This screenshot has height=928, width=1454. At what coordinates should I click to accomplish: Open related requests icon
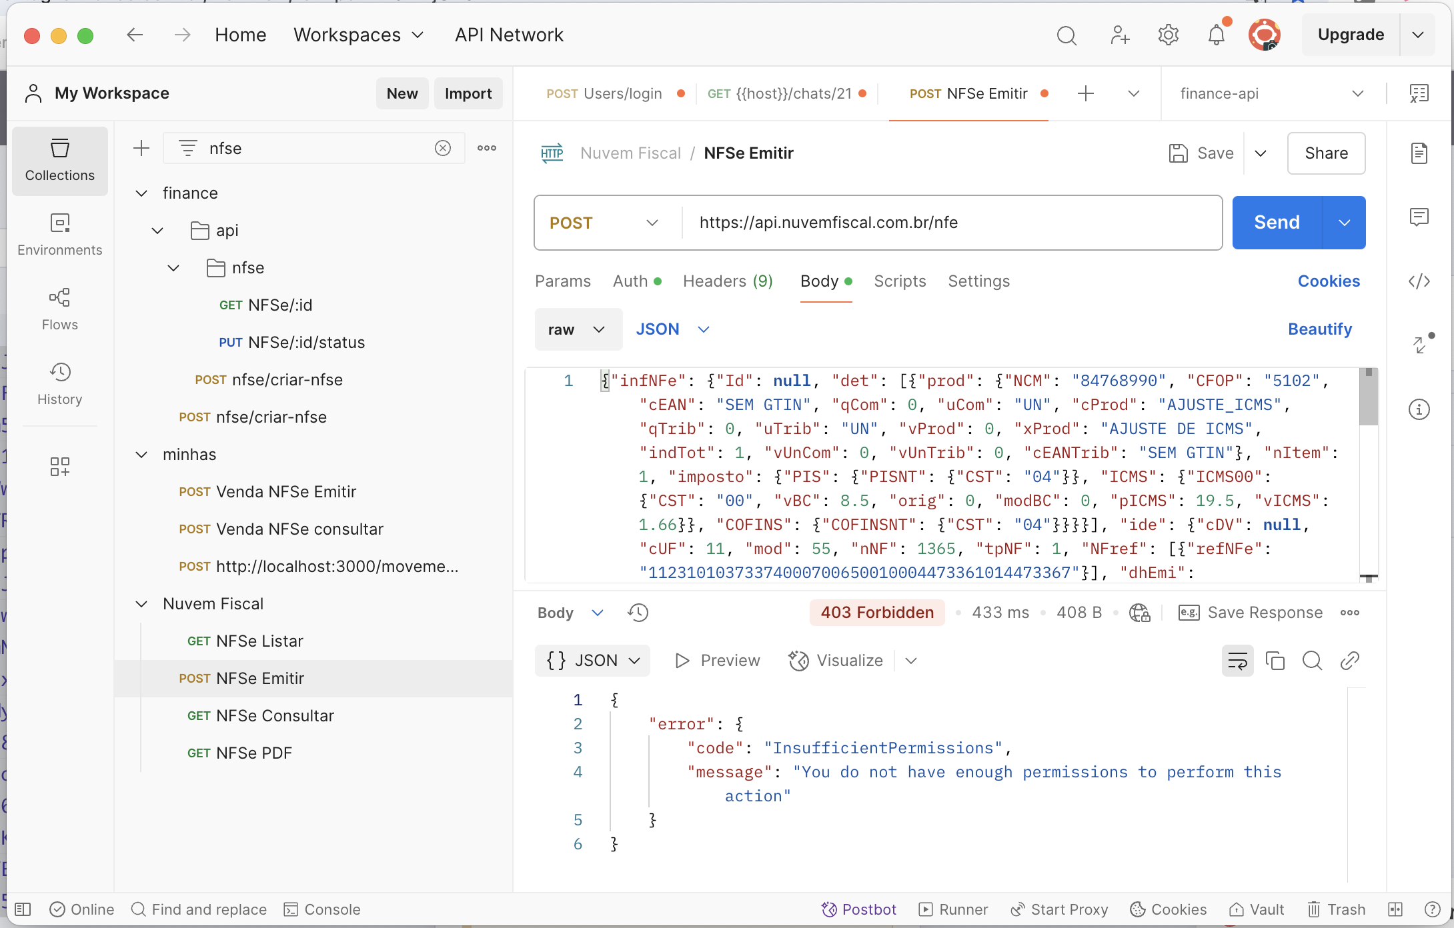point(1421,344)
